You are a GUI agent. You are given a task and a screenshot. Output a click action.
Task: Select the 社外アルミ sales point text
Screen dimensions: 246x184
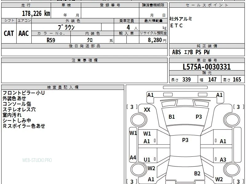click(x=181, y=19)
